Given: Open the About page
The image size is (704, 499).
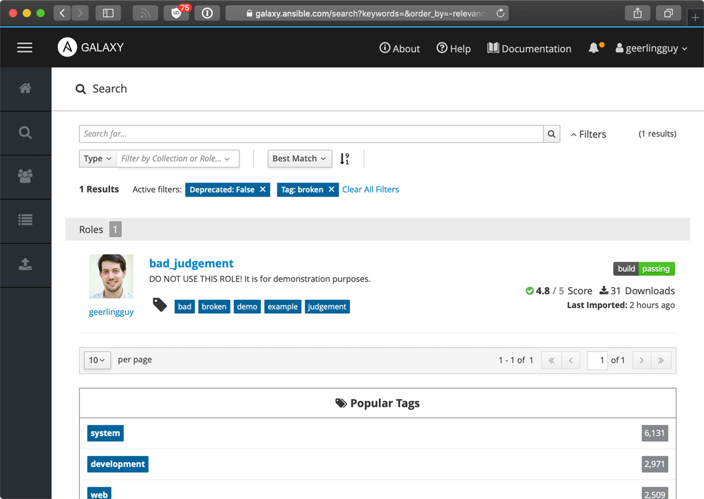Looking at the screenshot, I should coord(400,48).
